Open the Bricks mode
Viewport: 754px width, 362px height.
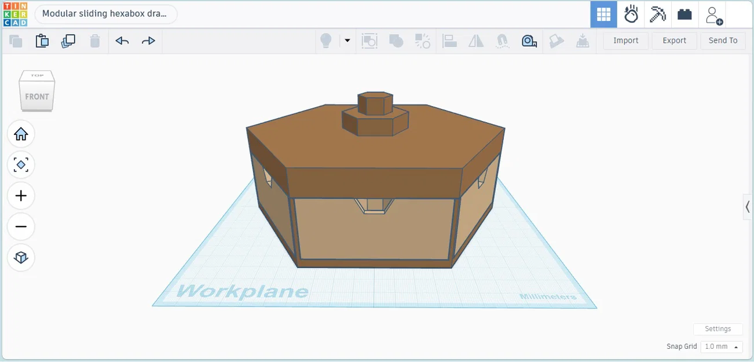(x=685, y=14)
